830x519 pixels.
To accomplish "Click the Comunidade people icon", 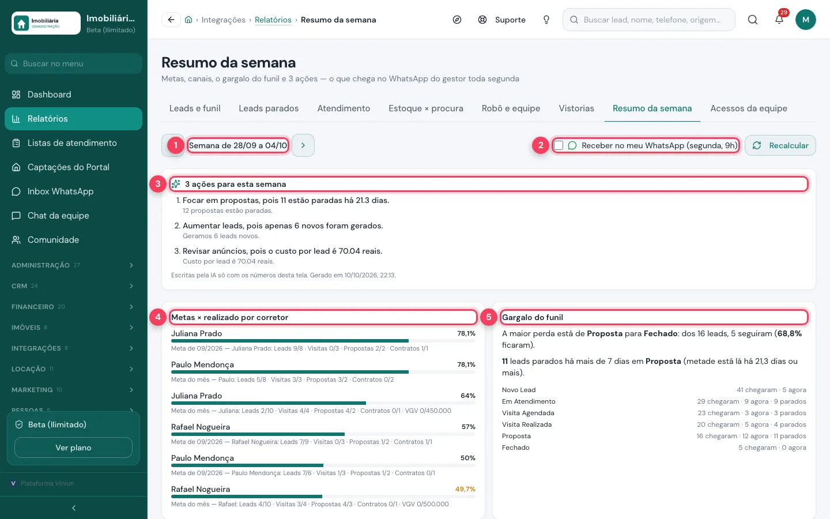I will (x=16, y=240).
